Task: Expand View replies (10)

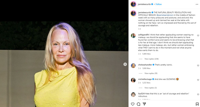Action: click(x=151, y=73)
